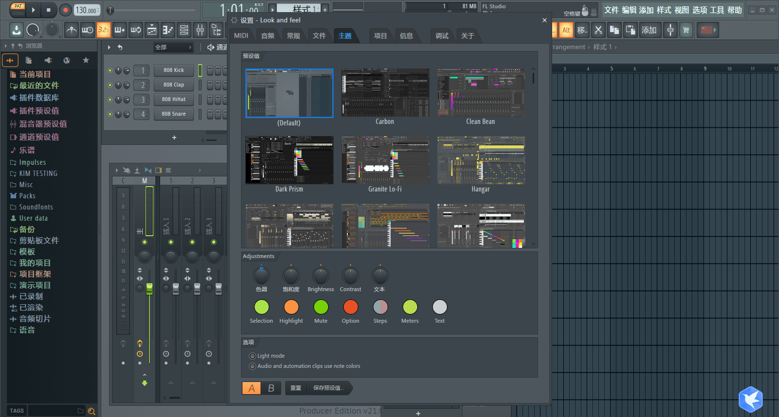779x417 pixels.
Task: Click the mixer green down arrow icon
Action: click(x=145, y=383)
